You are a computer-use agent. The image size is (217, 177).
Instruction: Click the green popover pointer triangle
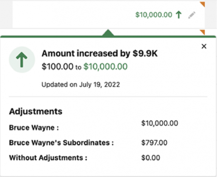pos(108,33)
